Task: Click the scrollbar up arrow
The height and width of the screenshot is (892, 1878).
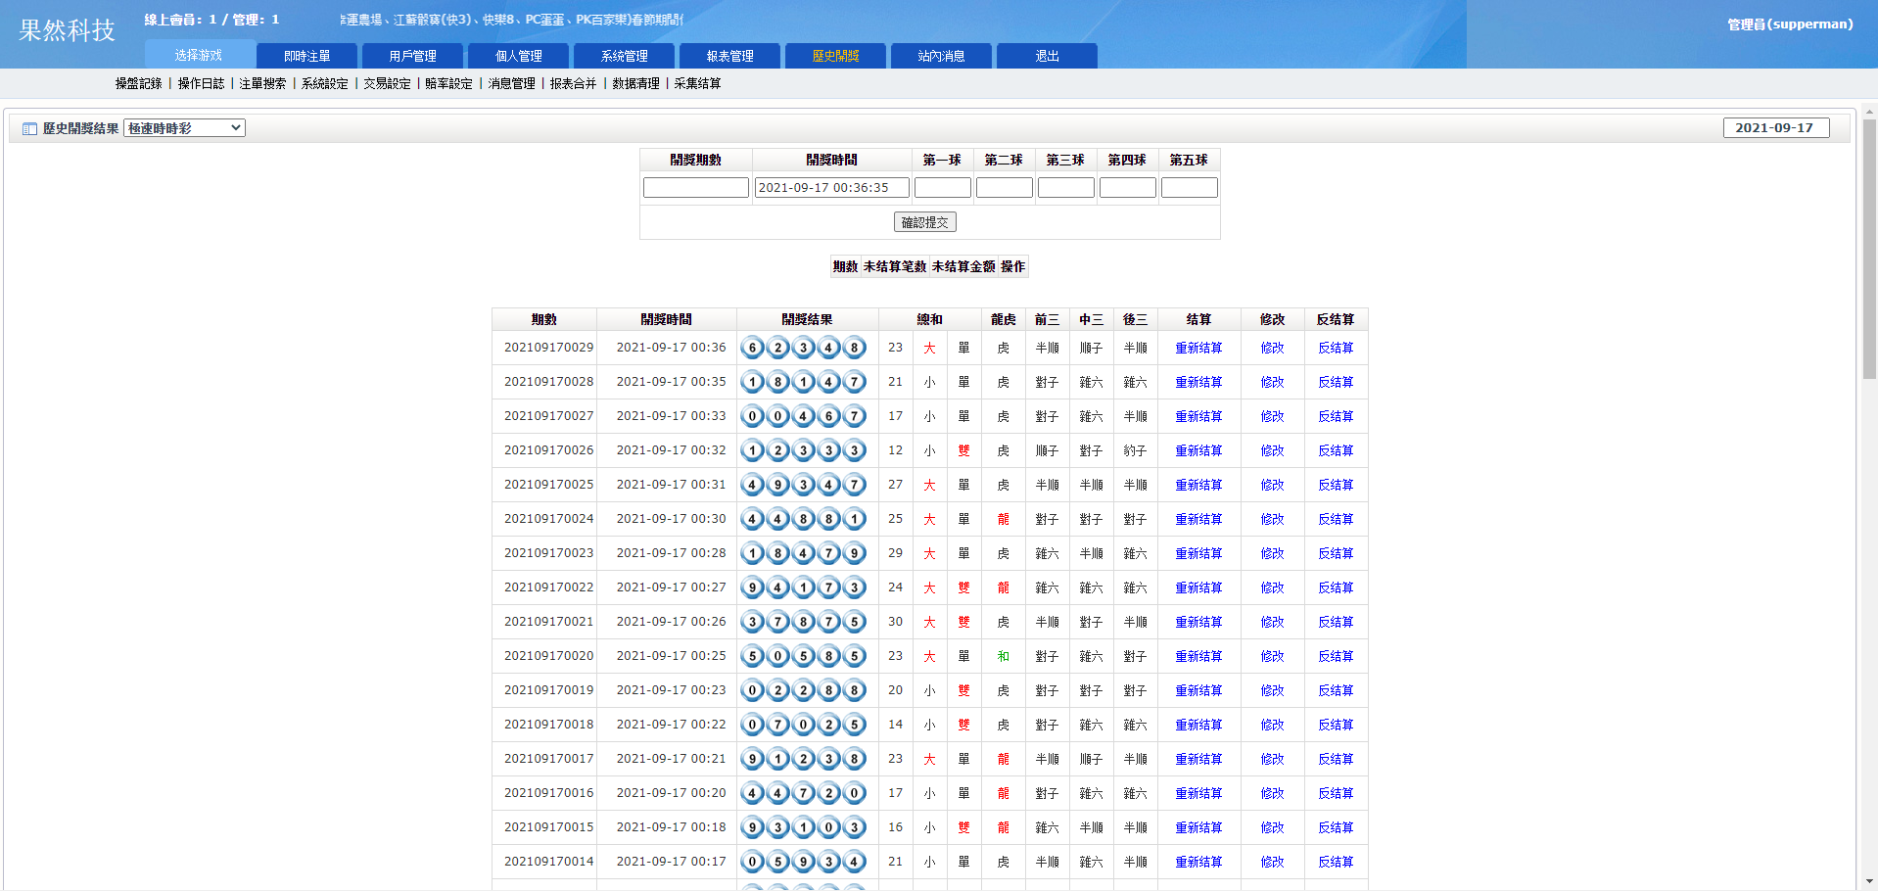Action: point(1869,112)
